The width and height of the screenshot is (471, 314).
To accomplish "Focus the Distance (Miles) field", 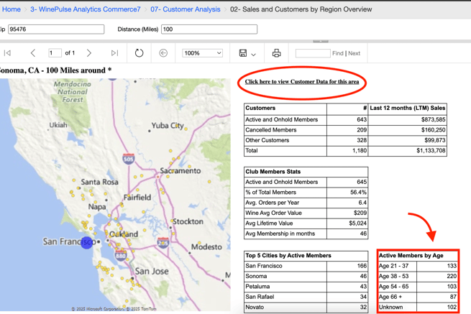I will tap(209, 29).
